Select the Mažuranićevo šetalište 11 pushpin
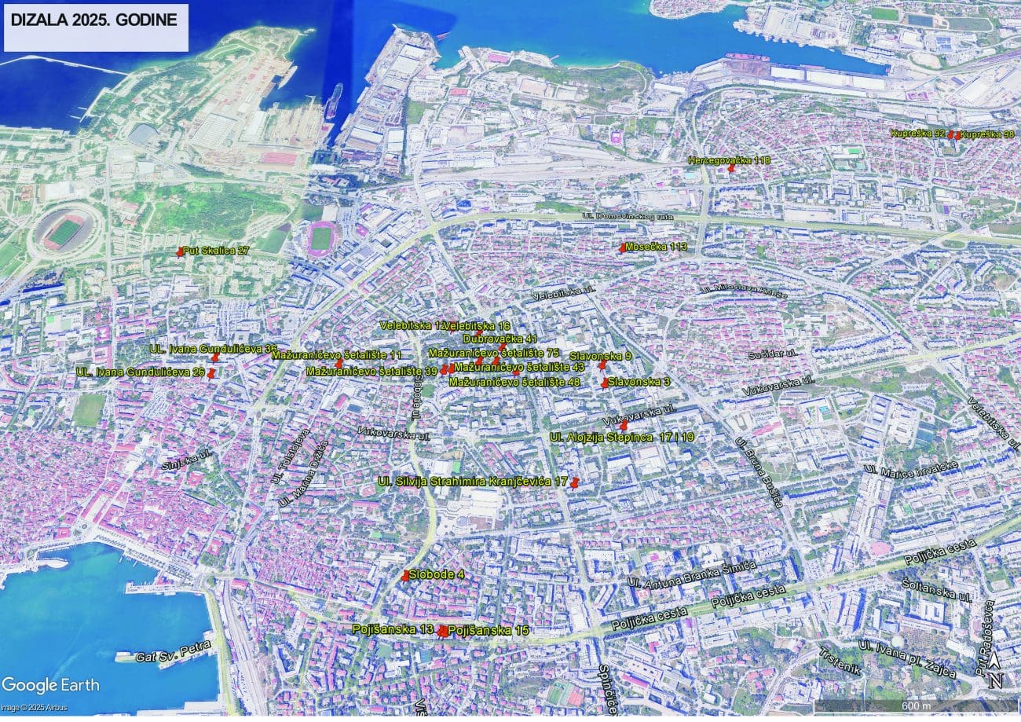Viewport: 1021px width, 722px height. [339, 364]
